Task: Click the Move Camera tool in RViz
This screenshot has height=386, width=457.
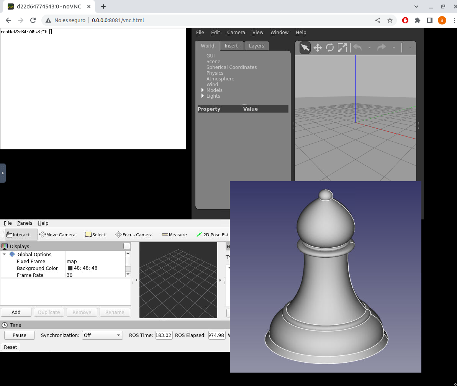Action: pyautogui.click(x=57, y=235)
